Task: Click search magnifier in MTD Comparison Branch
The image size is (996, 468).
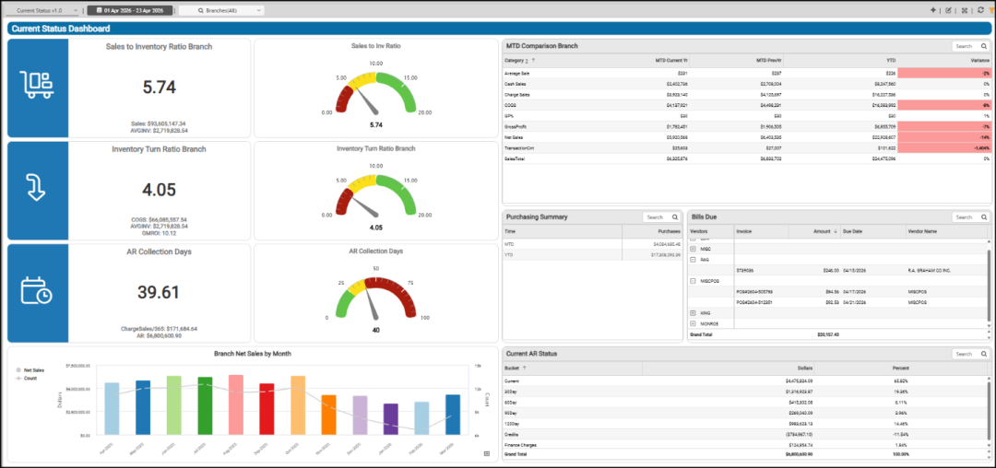Action: point(983,46)
